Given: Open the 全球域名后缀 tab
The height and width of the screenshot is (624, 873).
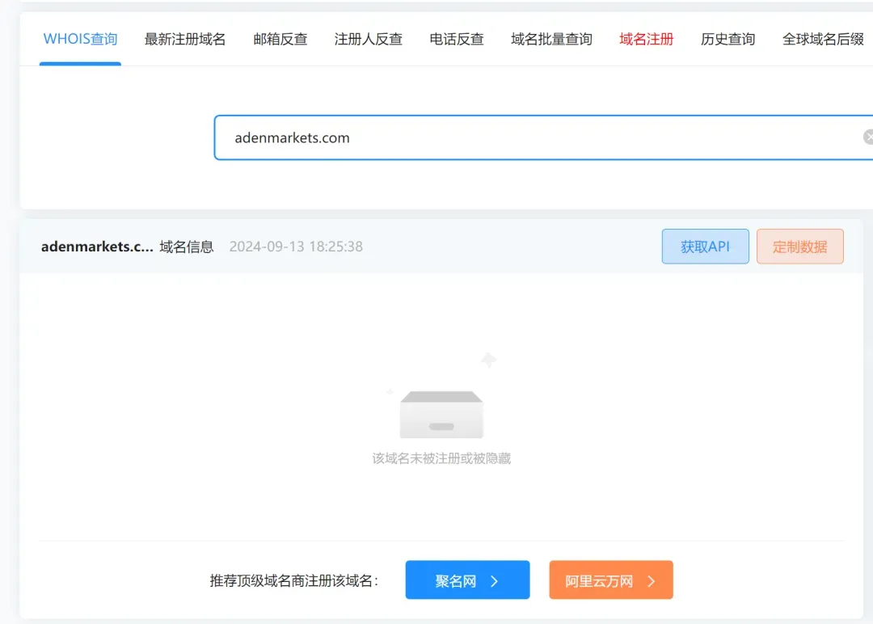Looking at the screenshot, I should tap(823, 39).
